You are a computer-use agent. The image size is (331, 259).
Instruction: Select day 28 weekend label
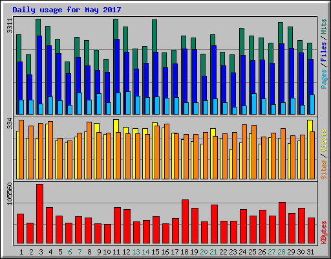(x=281, y=252)
